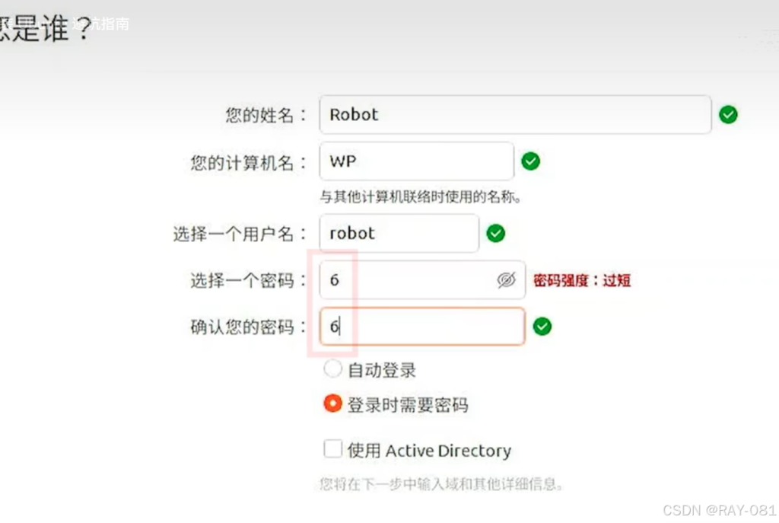Click the green checkmark beside the username field
This screenshot has height=523, width=779.
click(x=495, y=234)
